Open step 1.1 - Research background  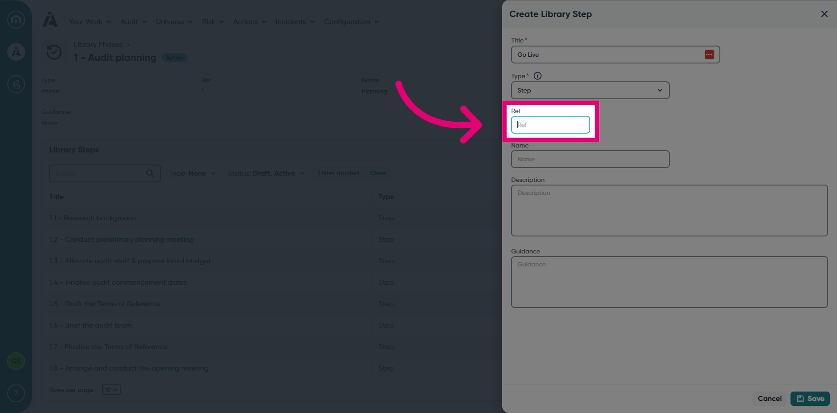click(x=93, y=218)
